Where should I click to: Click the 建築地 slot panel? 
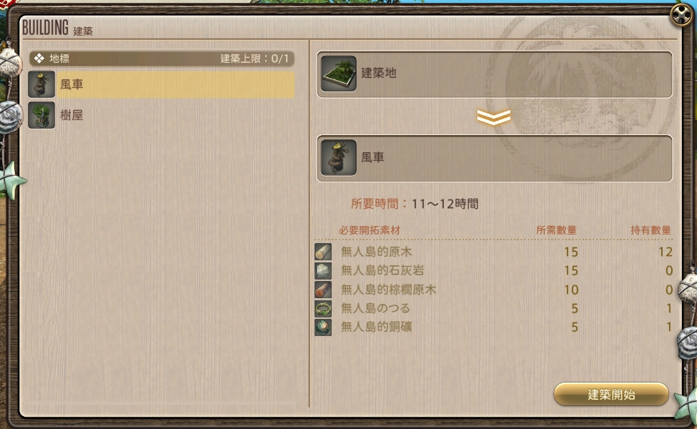click(494, 74)
